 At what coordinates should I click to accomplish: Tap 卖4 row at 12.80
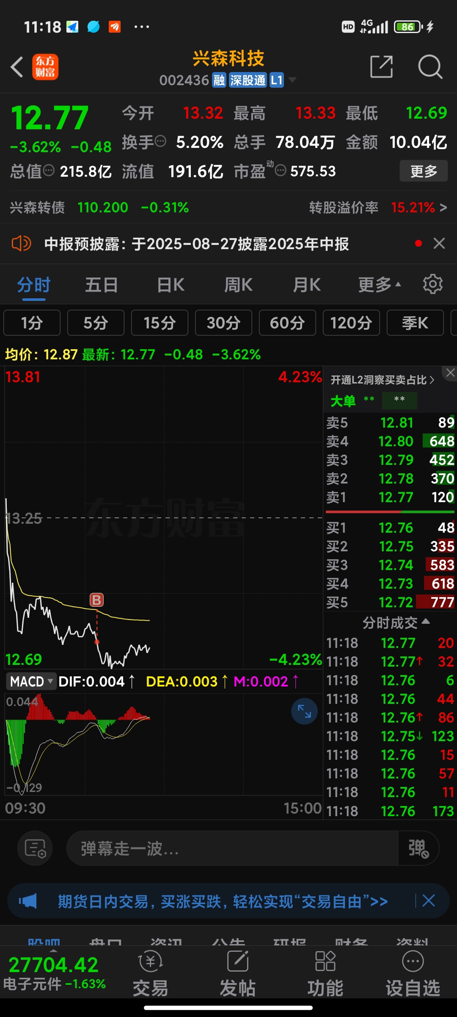pyautogui.click(x=390, y=441)
